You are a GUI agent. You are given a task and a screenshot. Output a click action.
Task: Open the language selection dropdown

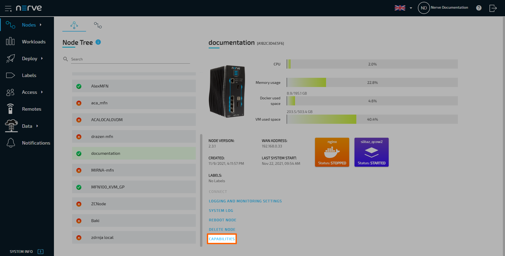404,8
